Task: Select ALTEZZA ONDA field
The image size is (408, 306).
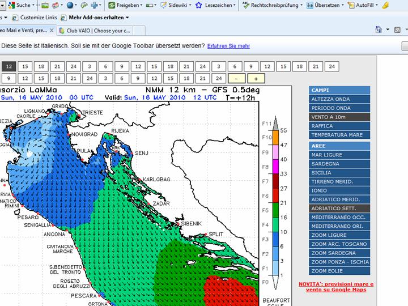Action: click(x=339, y=99)
